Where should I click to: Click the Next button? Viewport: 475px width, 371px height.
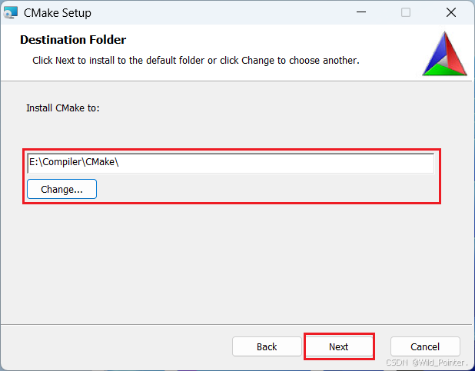(x=339, y=346)
